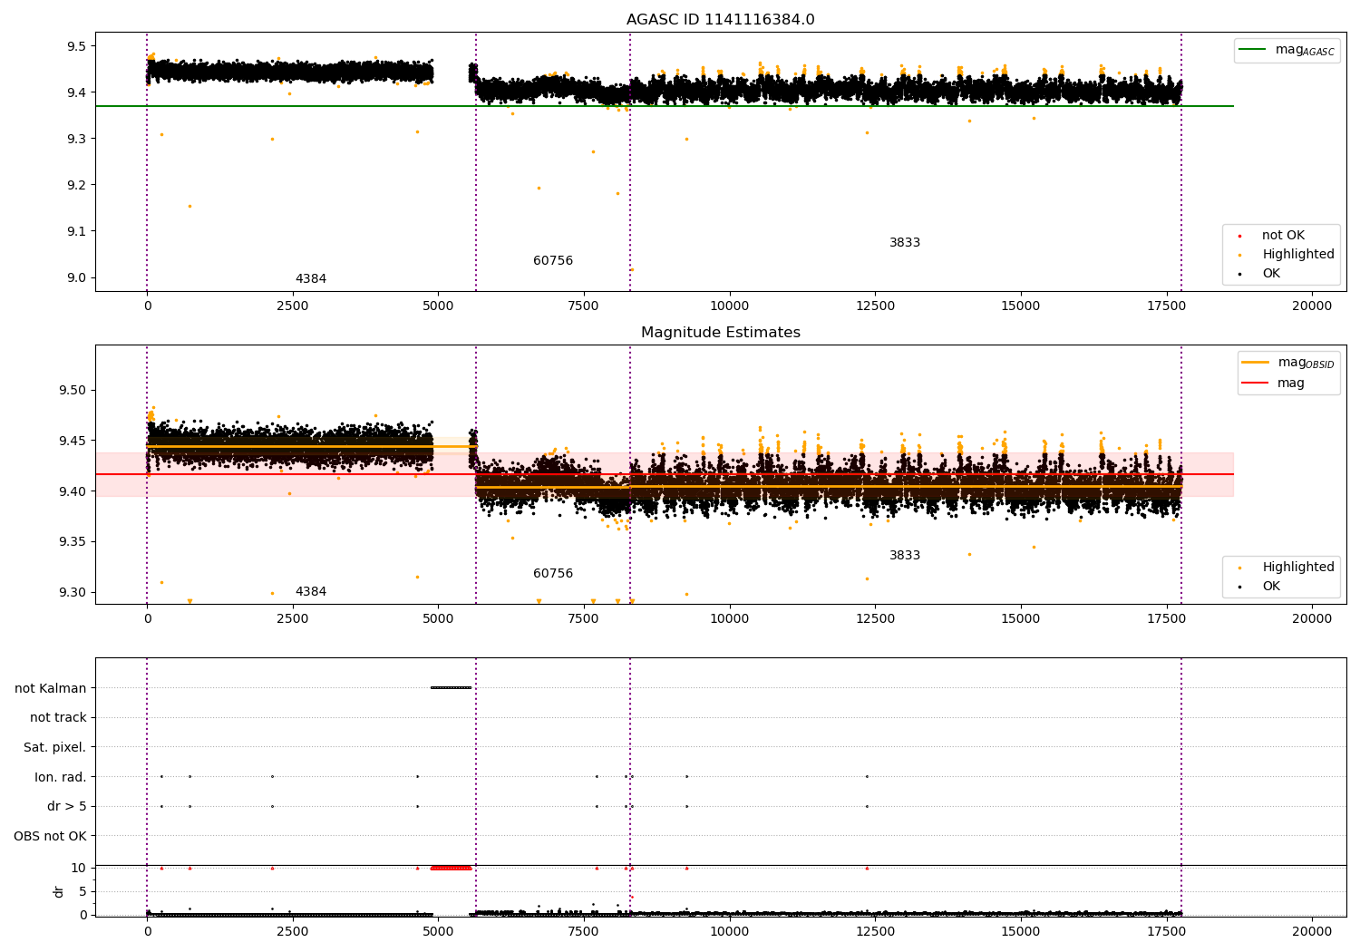The width and height of the screenshot is (1360, 952).
Task: Select the mag OBSID legend label
Action: pyautogui.click(x=1307, y=363)
